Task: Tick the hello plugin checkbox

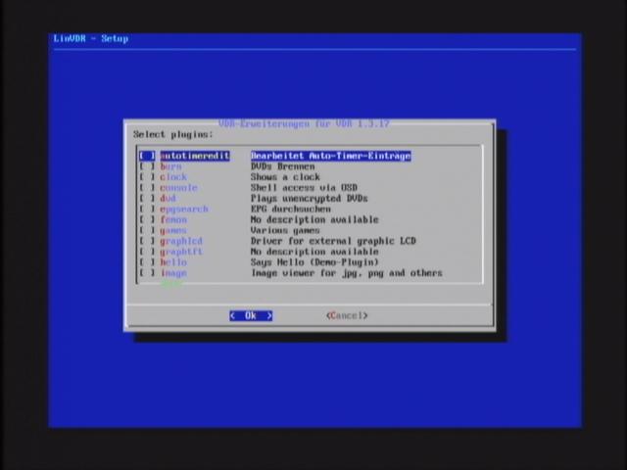Action: 147,262
